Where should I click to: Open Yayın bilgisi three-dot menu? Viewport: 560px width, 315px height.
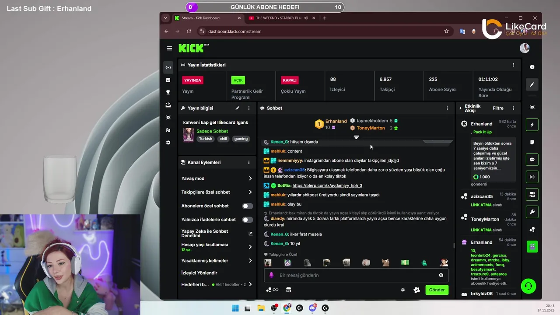[x=249, y=108]
